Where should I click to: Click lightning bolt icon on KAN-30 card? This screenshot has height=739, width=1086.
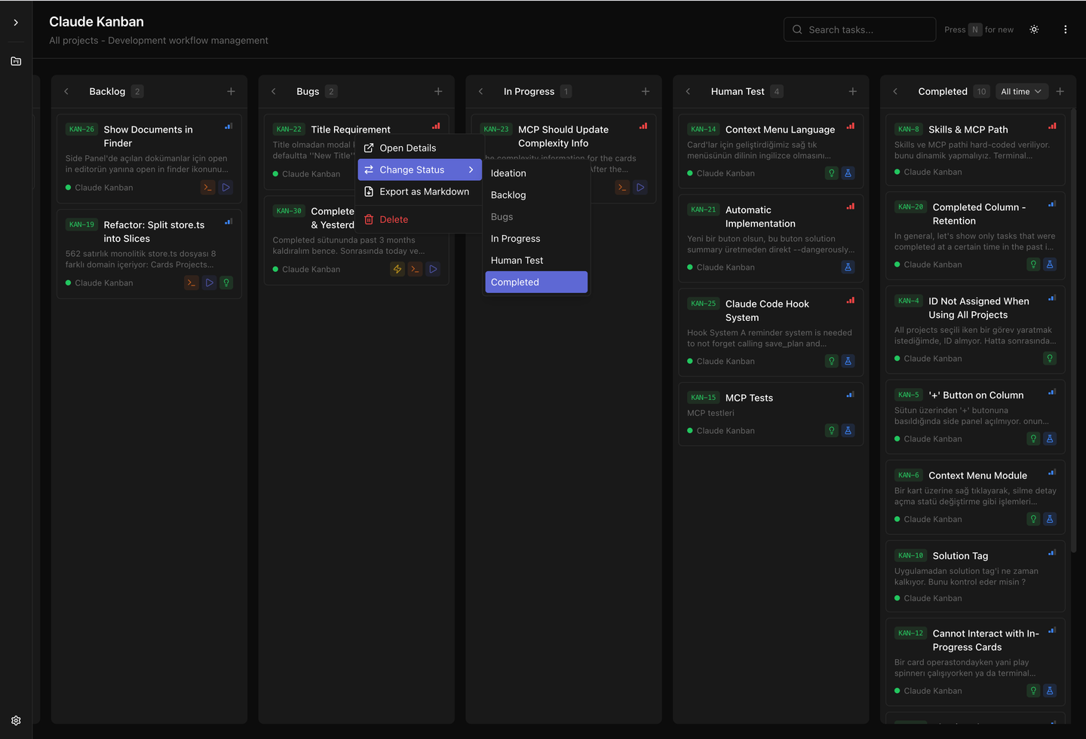(397, 269)
